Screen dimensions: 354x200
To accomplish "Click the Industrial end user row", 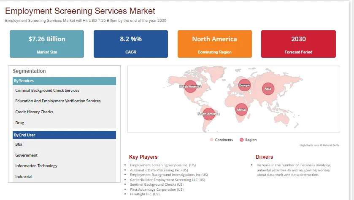I will pyautogui.click(x=64, y=176).
